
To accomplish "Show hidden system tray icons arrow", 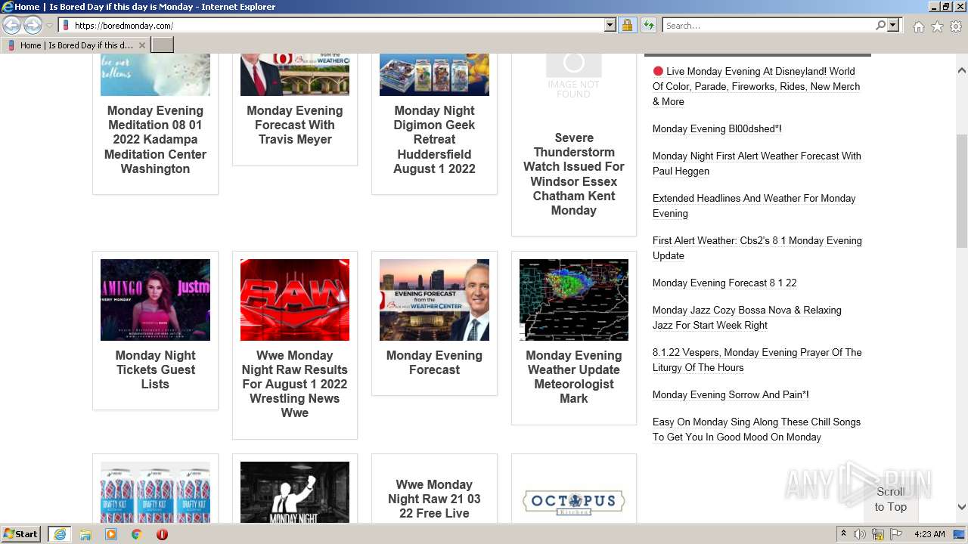I will pos(843,534).
